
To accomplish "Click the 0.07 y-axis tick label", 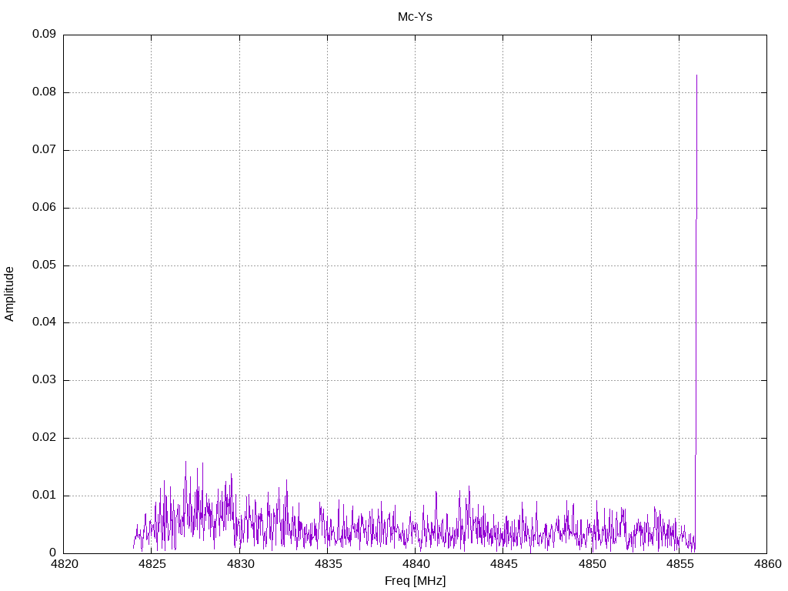I will 44,150.
